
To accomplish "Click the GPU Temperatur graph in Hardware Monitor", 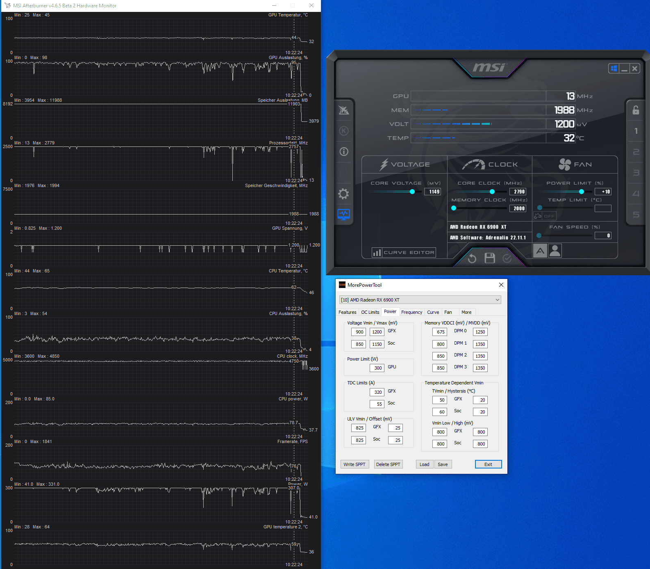I will (x=161, y=35).
